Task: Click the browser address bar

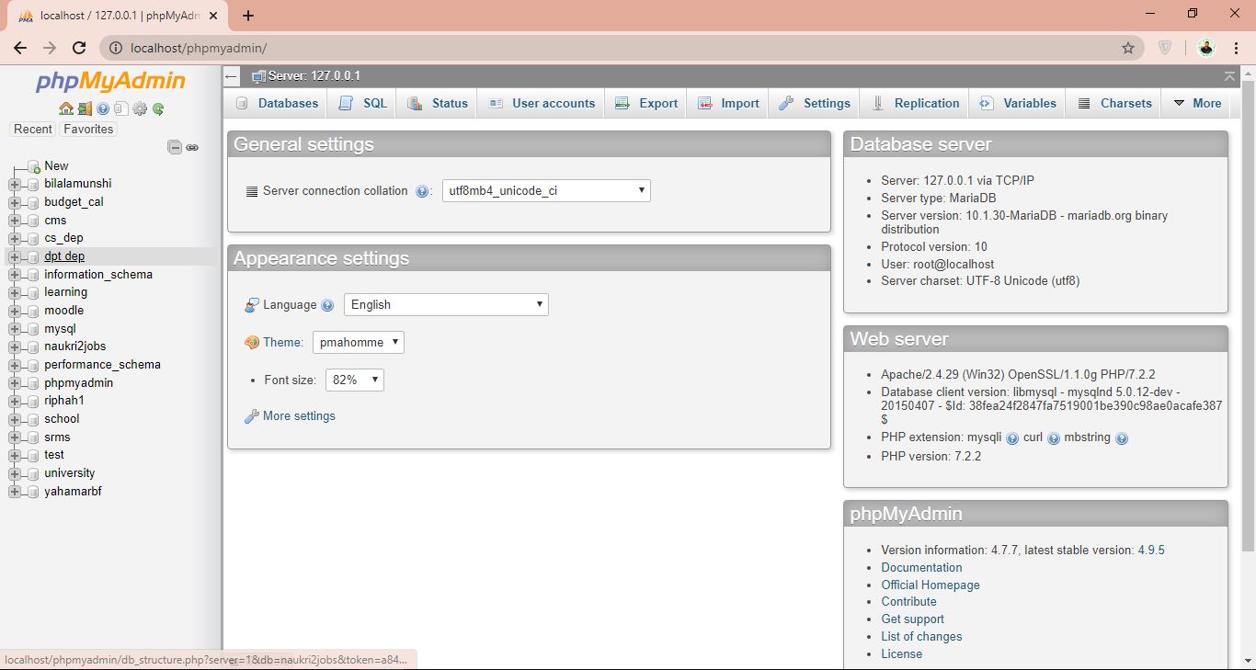Action: pos(621,48)
